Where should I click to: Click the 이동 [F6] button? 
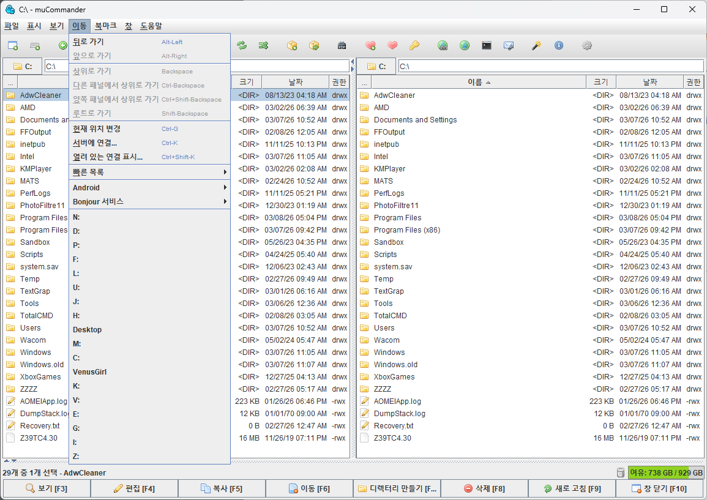click(309, 488)
